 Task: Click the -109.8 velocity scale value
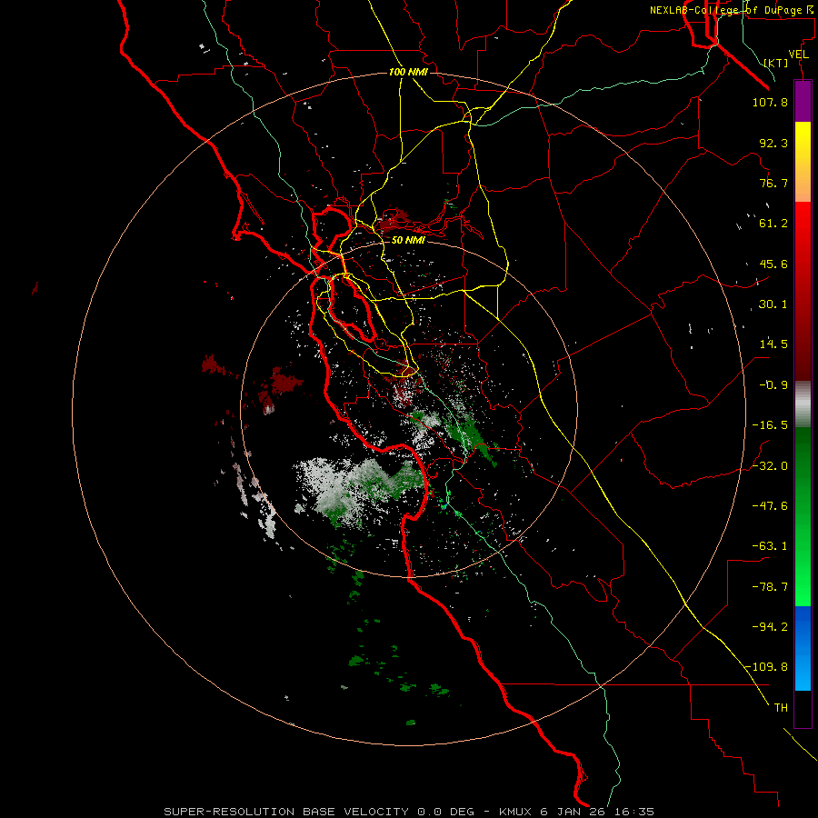pyautogui.click(x=766, y=667)
